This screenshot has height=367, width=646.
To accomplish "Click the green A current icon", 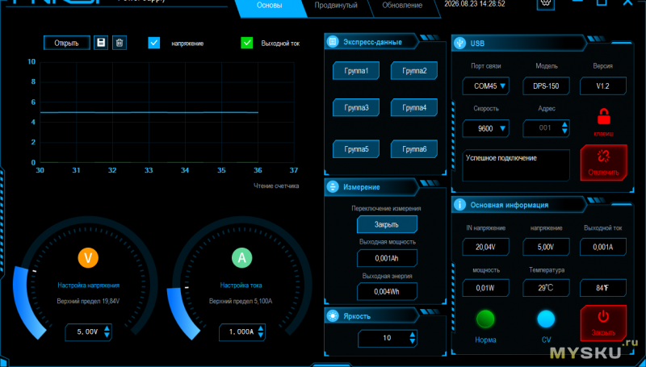I will (241, 258).
